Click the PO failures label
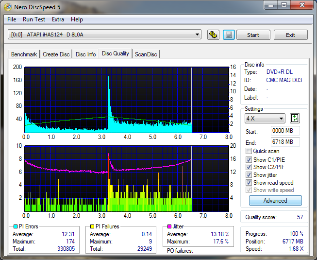Image resolution: width=317 pixels, height=260 pixels. click(180, 251)
